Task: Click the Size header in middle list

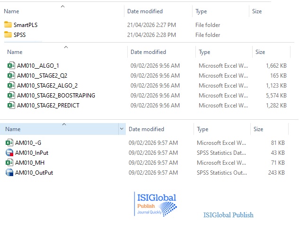Action: (260, 52)
